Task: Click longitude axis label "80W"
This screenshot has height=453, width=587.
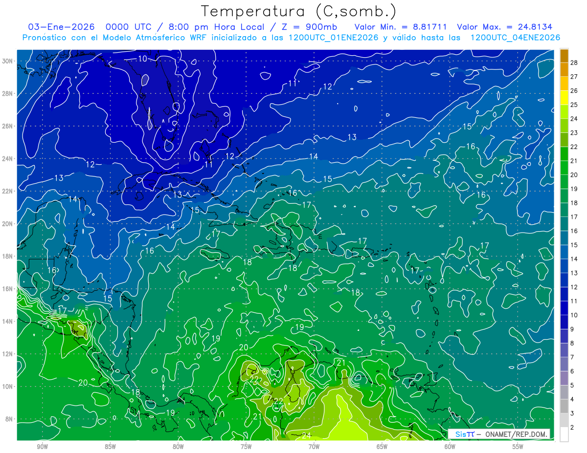Action: [x=178, y=447]
